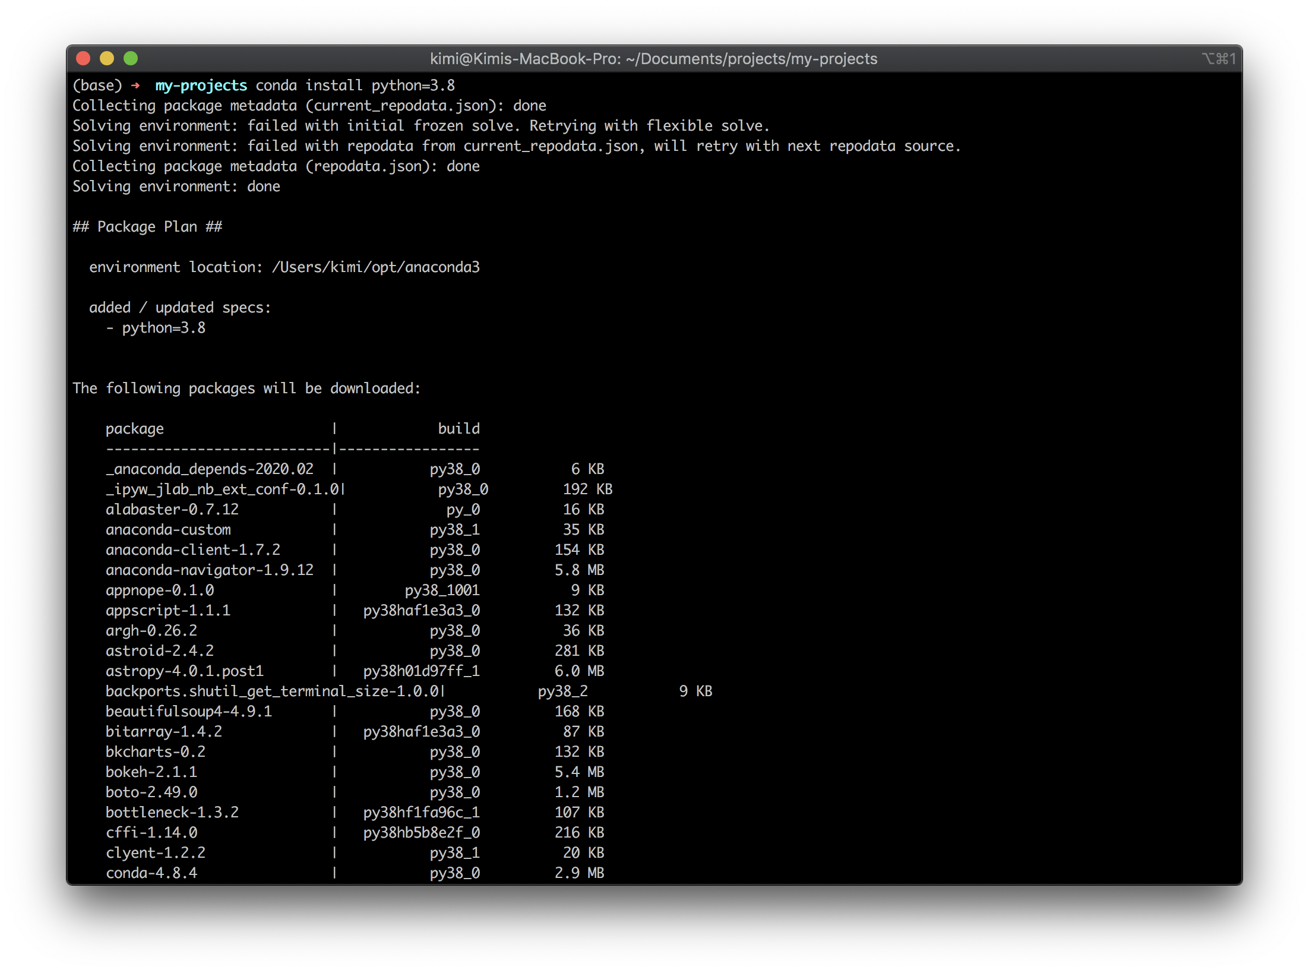Viewport: 1309px width, 973px height.
Task: Click the 'py38_2' build string
Action: point(562,691)
